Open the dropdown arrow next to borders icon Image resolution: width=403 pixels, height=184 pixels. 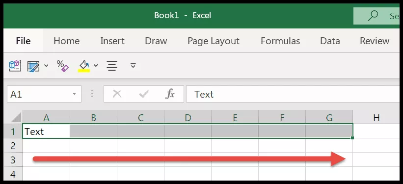[x=46, y=66]
